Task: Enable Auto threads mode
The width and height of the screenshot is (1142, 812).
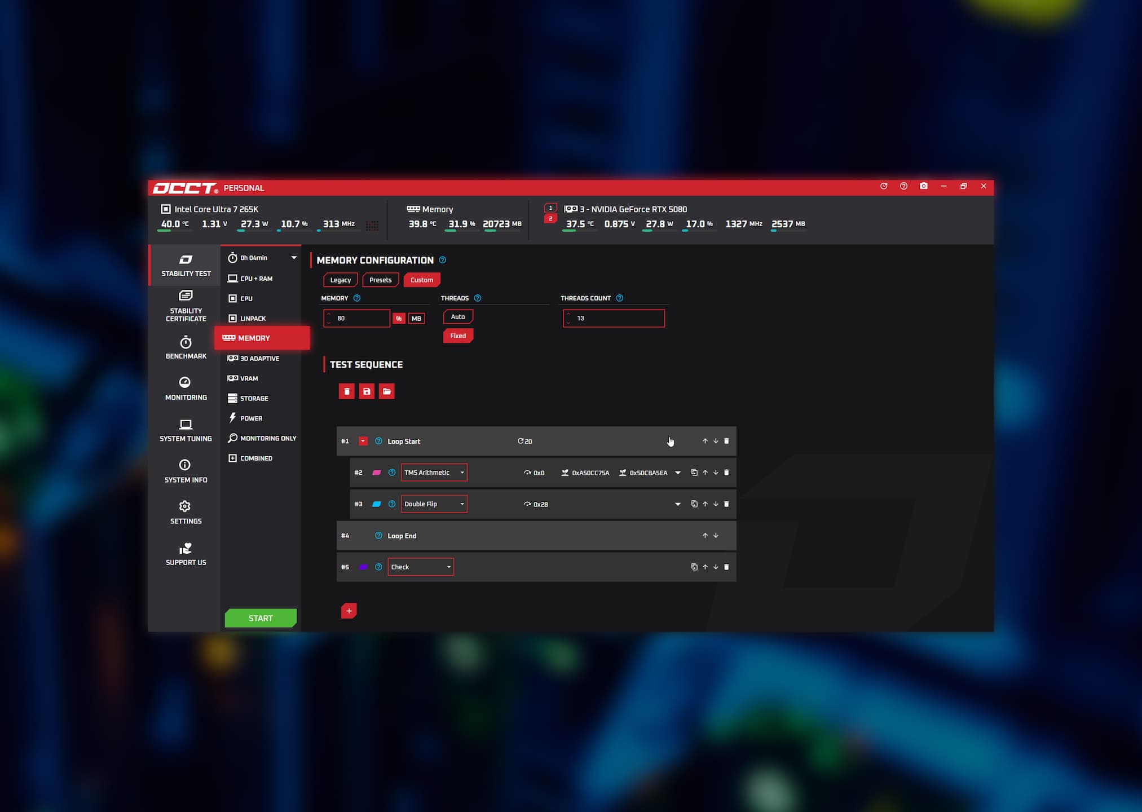Action: point(457,316)
